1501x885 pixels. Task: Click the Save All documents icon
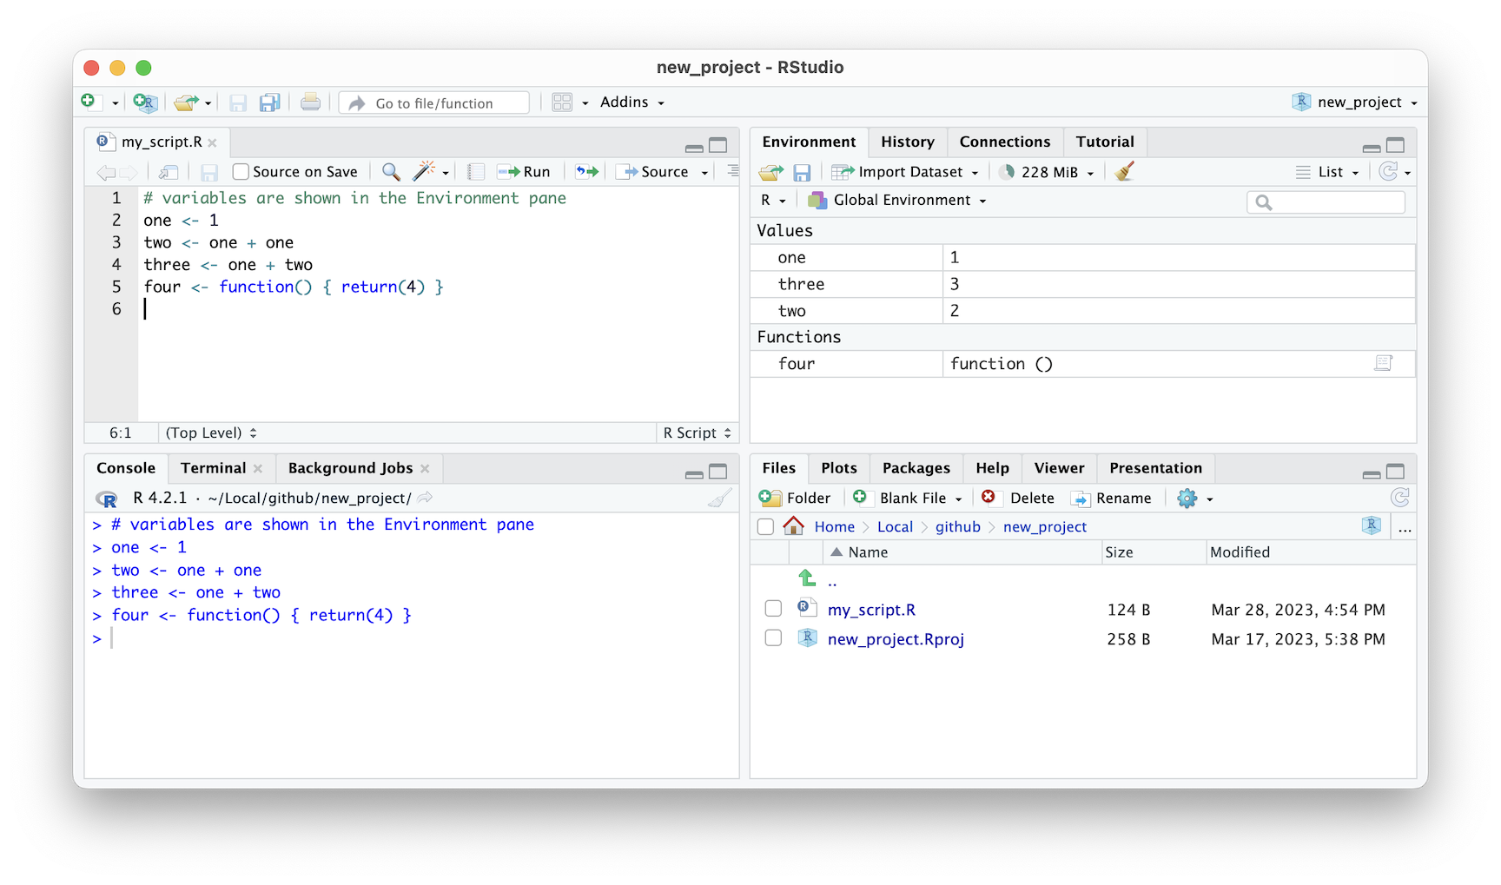[270, 102]
